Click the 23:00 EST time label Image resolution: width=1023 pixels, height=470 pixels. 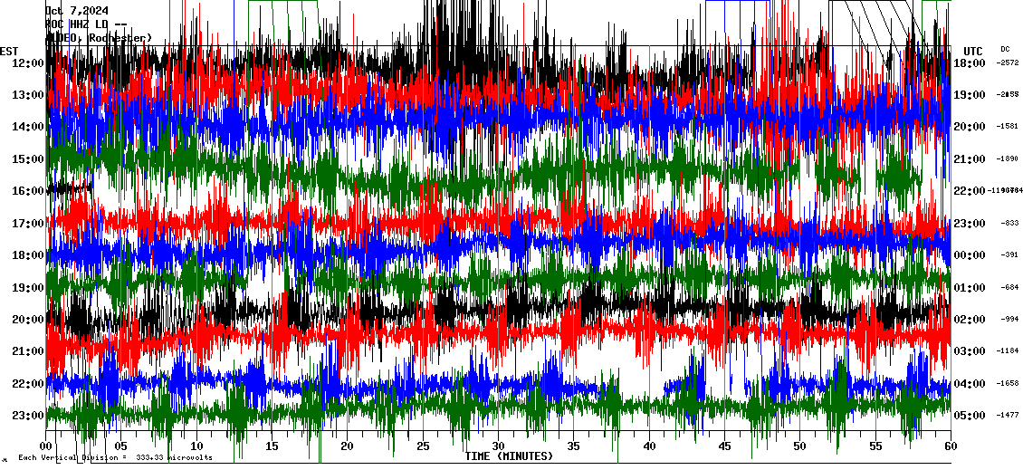(27, 416)
